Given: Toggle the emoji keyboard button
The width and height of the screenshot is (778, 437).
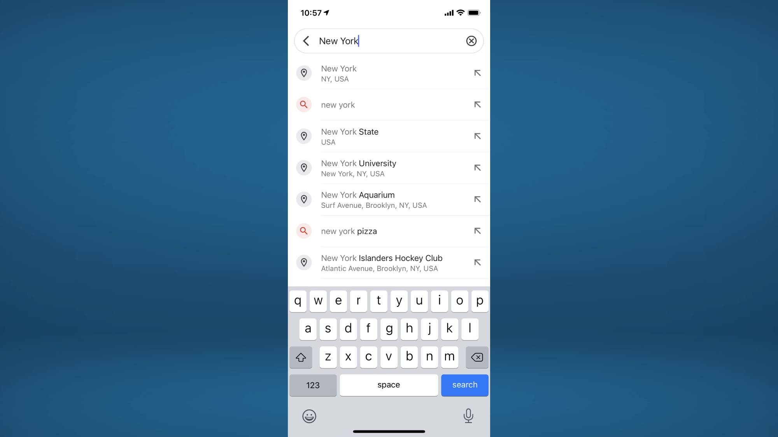Looking at the screenshot, I should 309,416.
